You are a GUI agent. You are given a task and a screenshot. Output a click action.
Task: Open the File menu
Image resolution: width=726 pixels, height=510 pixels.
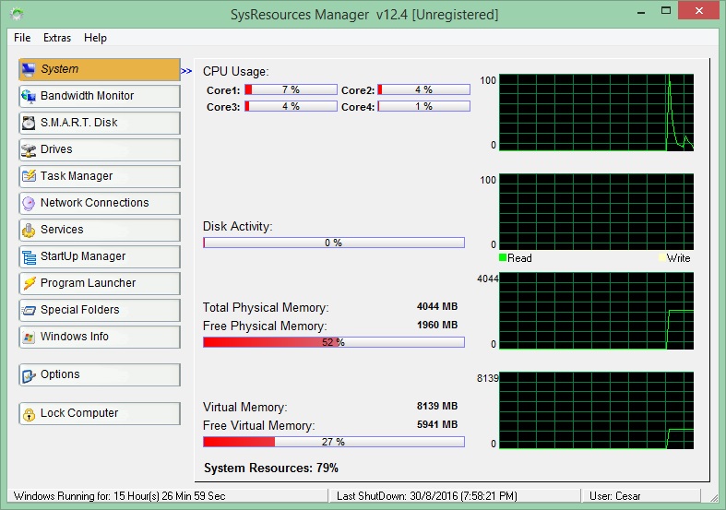tap(22, 38)
